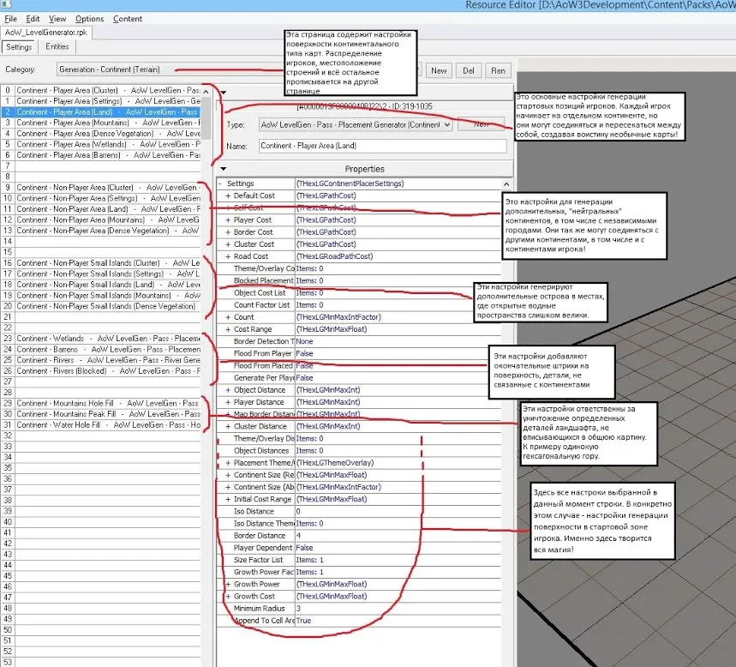Open the Options menu
The height and width of the screenshot is (667, 736).
(x=89, y=19)
